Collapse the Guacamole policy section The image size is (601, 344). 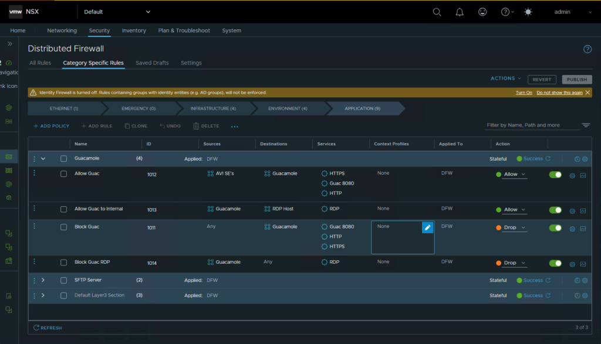(43, 159)
